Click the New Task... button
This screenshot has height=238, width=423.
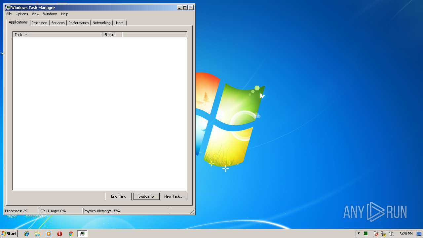click(x=174, y=196)
